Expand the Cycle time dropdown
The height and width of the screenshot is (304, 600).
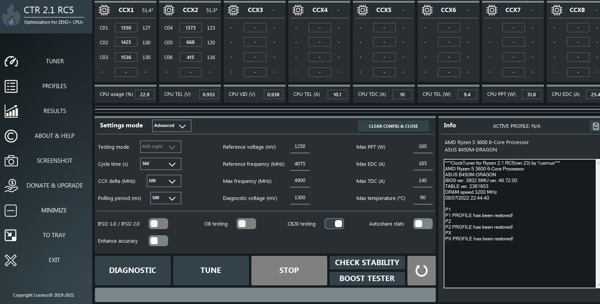tap(160, 164)
